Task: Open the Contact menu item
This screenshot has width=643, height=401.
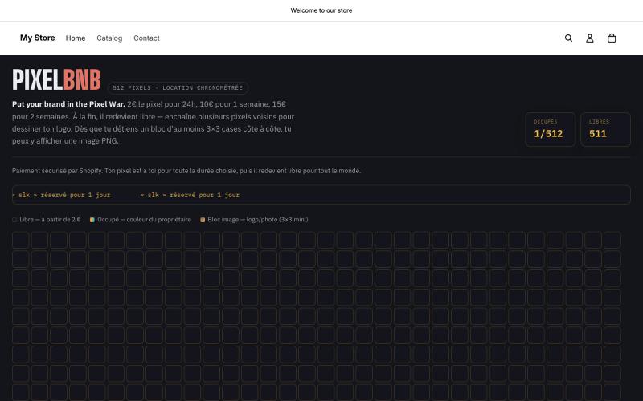Action: coord(146,38)
